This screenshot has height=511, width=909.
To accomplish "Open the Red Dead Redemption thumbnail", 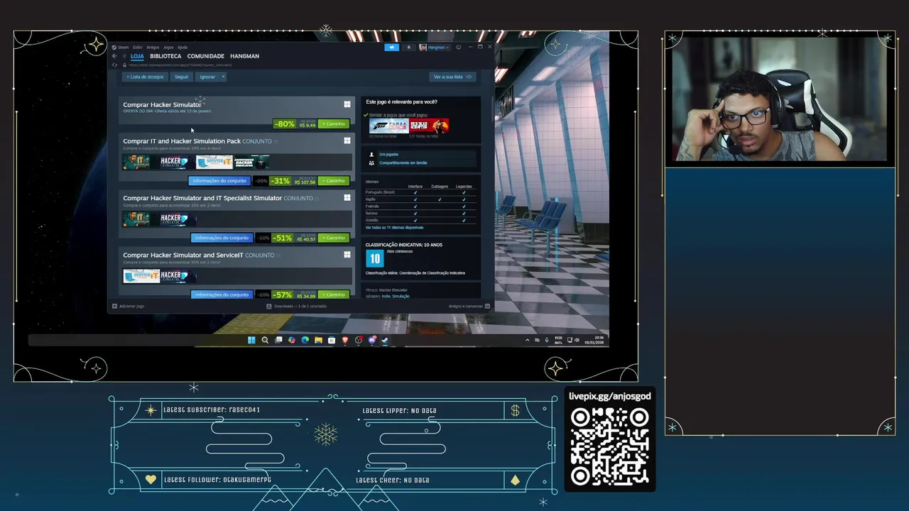I will point(429,126).
